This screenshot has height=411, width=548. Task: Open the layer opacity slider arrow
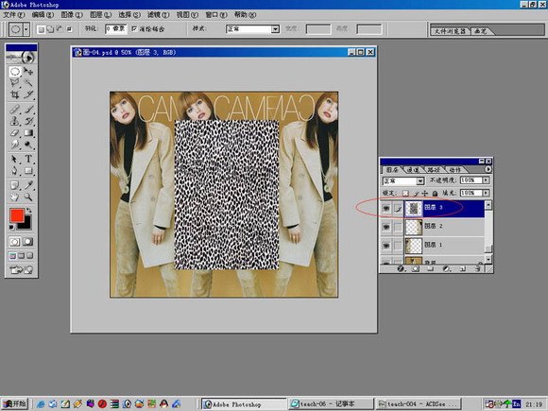[486, 180]
